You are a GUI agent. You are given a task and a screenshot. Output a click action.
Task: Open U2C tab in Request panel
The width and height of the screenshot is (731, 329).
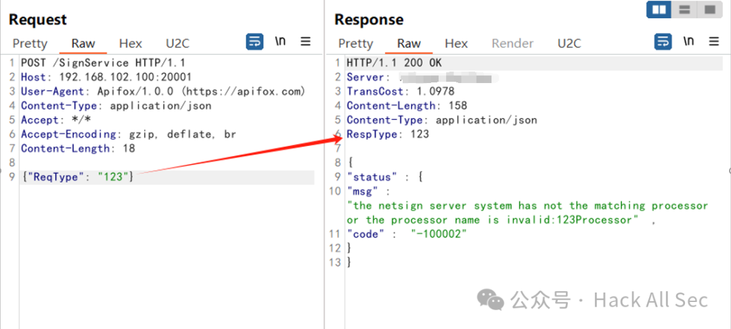coord(177,44)
